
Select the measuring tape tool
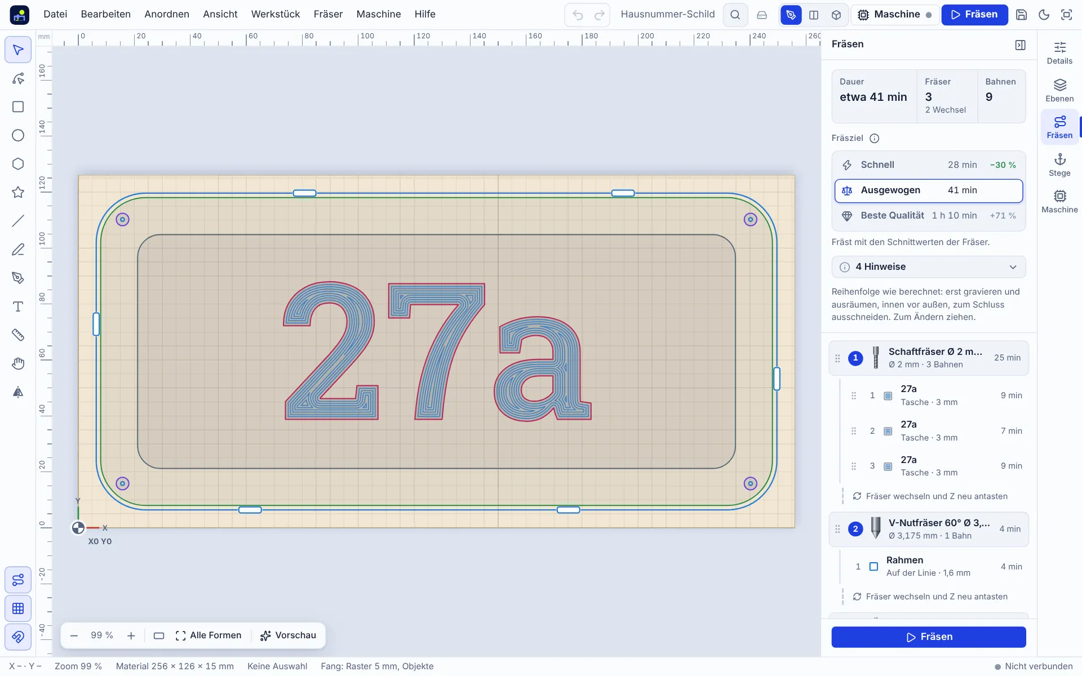tap(18, 335)
